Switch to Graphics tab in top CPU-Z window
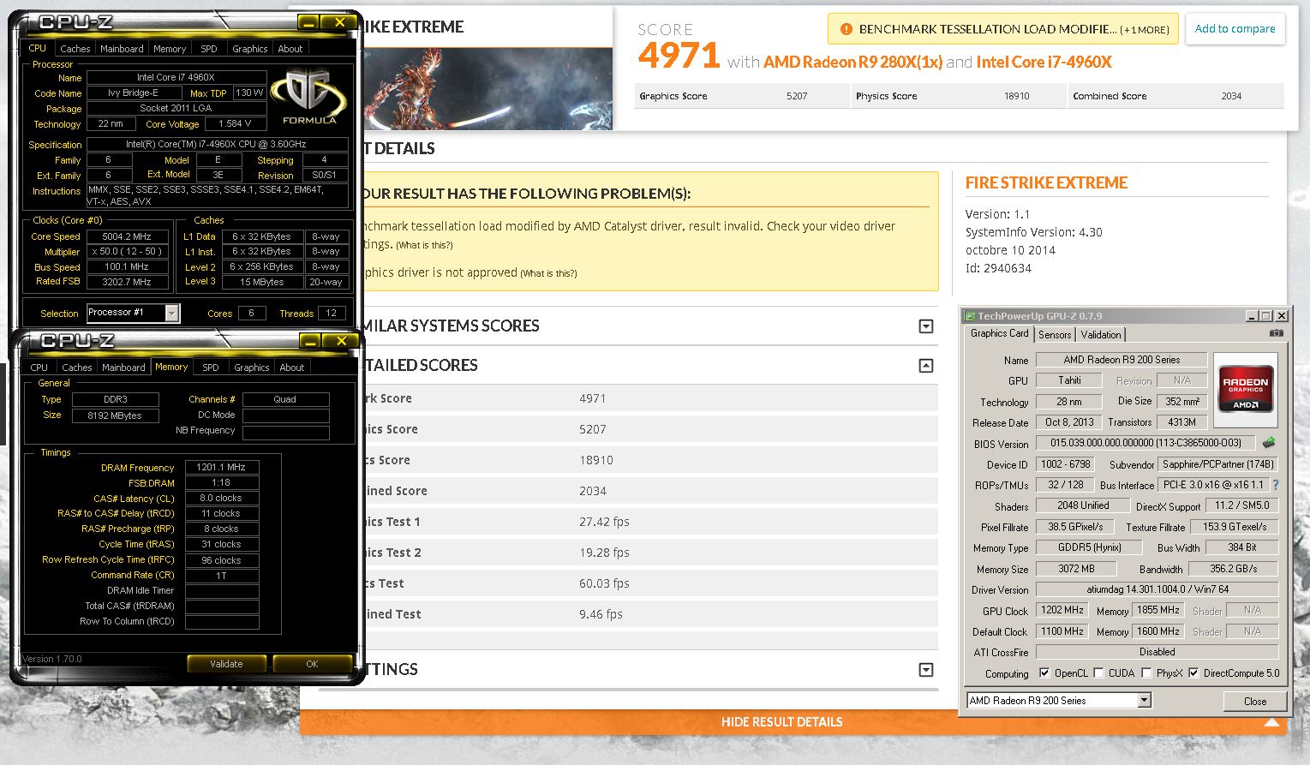 point(250,49)
